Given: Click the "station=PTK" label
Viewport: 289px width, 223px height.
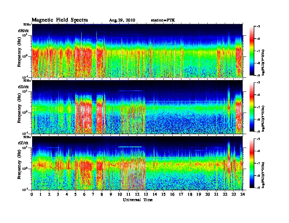Looking at the screenshot, I should 163,20.
